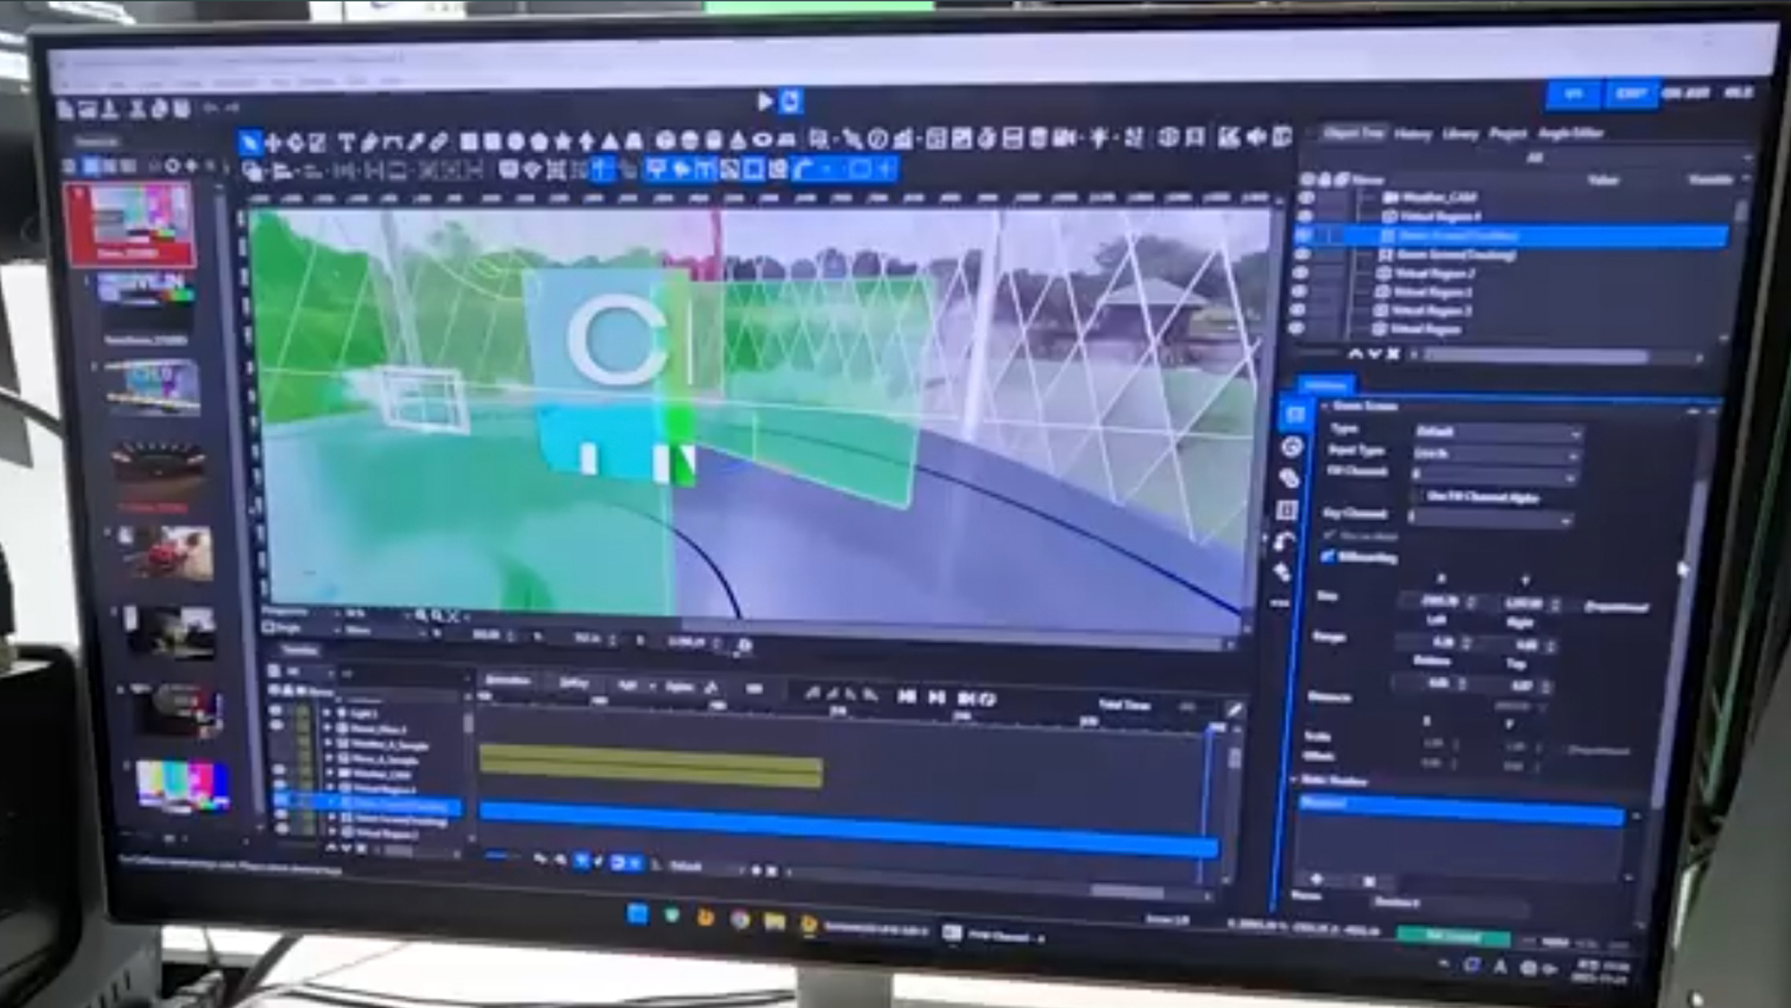This screenshot has width=1791, height=1008.
Task: Open the Type dropdown in Green Screen
Action: (1496, 431)
